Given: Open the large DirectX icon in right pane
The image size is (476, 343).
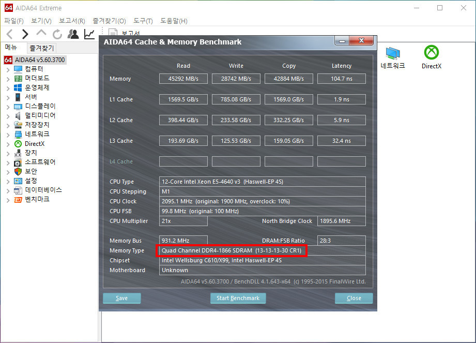Looking at the screenshot, I should point(432,53).
